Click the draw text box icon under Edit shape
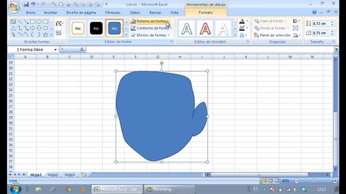This screenshot has height=194, width=346. tap(58, 33)
